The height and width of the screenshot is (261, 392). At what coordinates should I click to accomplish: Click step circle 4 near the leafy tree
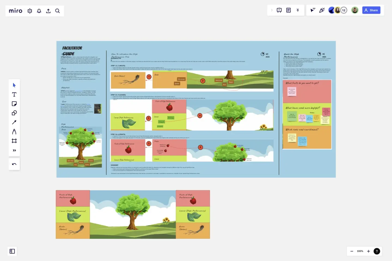tap(200, 116)
